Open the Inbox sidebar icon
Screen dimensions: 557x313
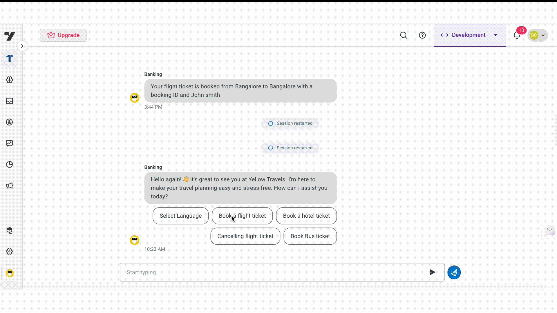[10, 101]
